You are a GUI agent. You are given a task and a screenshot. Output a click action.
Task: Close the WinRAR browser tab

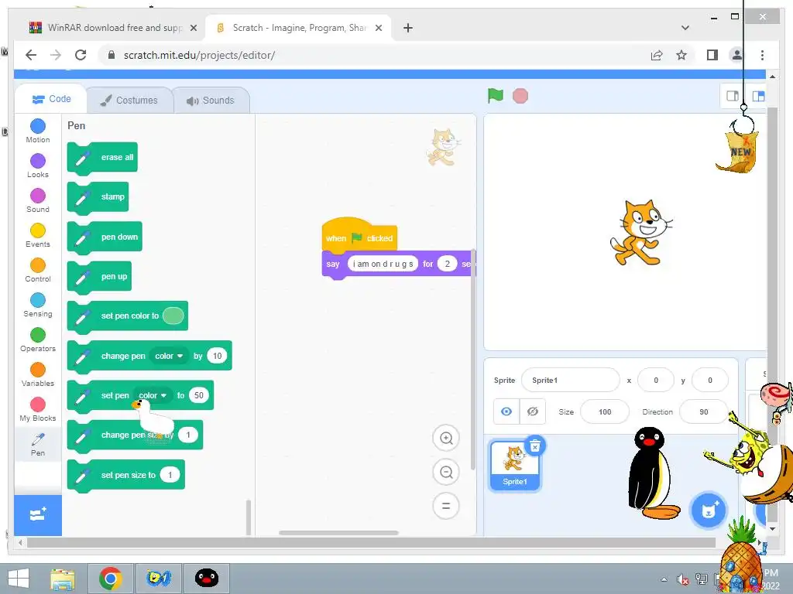coord(193,28)
